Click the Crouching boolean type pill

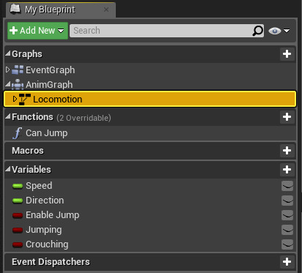18,244
